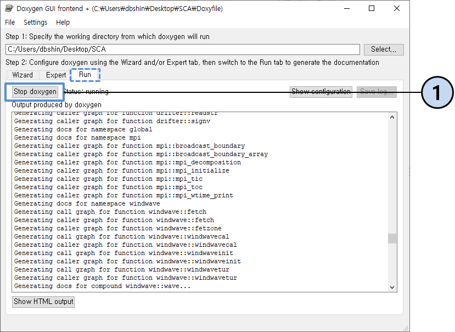Click 'caller graph for function windwave::windwavetur' line

tap(126, 278)
